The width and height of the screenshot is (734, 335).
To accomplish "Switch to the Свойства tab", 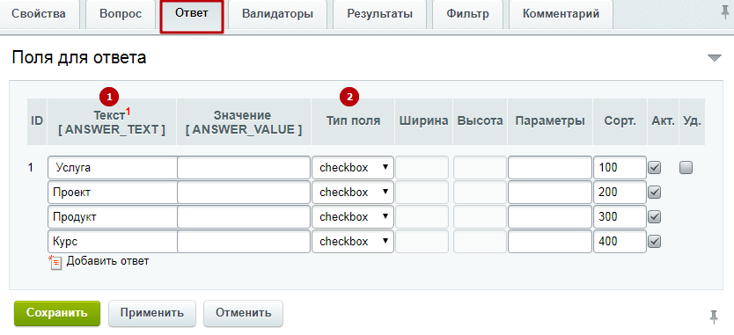I will click(39, 14).
